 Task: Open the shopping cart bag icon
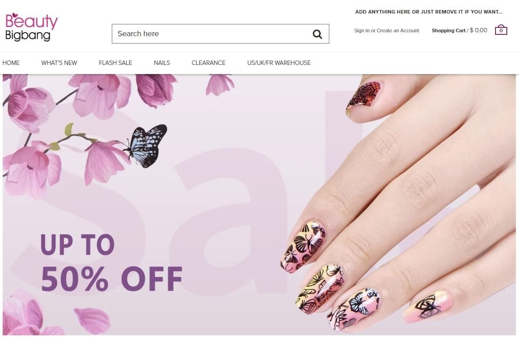(x=501, y=30)
